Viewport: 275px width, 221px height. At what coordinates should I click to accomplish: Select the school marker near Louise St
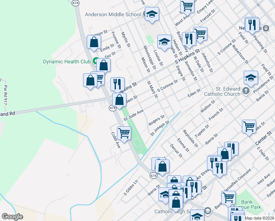(164, 42)
